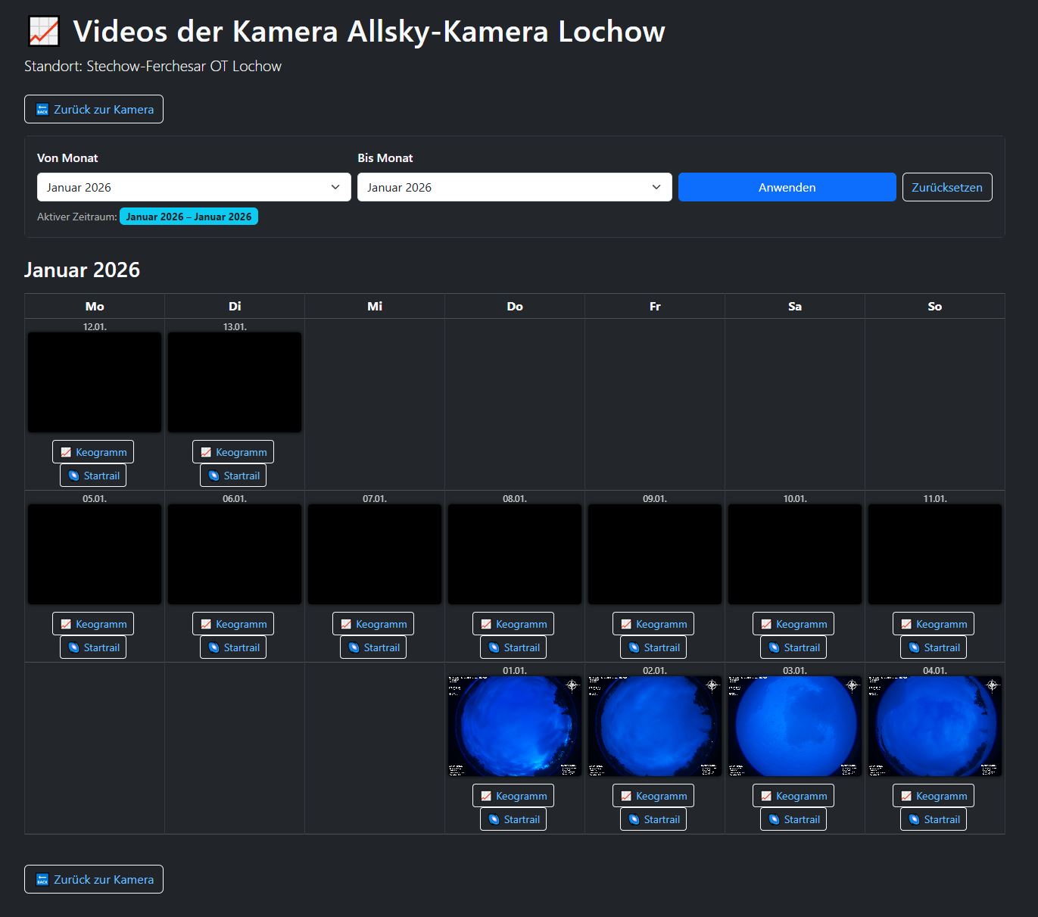Viewport: 1038px width, 917px height.
Task: Click the back-arrow icon in the top Zurück zur Kamera button
Action: pyautogui.click(x=42, y=109)
